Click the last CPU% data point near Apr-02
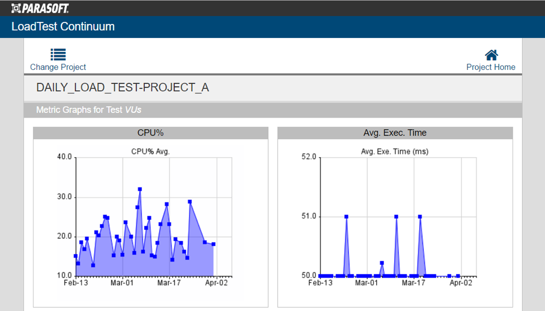The width and height of the screenshot is (545, 311). tap(214, 244)
